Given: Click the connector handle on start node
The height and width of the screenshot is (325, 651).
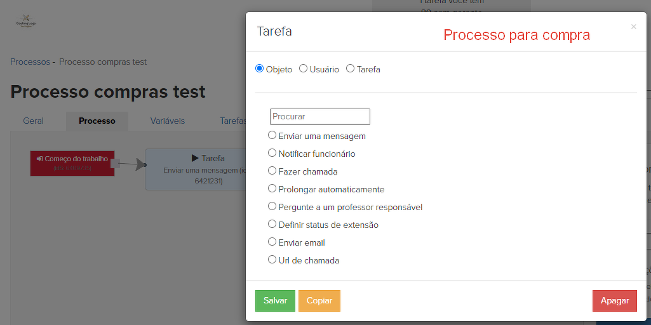Looking at the screenshot, I should [115, 163].
